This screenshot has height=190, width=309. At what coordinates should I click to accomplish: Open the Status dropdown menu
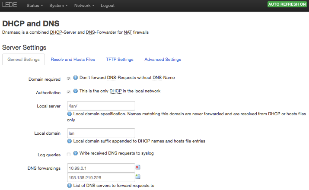click(x=35, y=6)
